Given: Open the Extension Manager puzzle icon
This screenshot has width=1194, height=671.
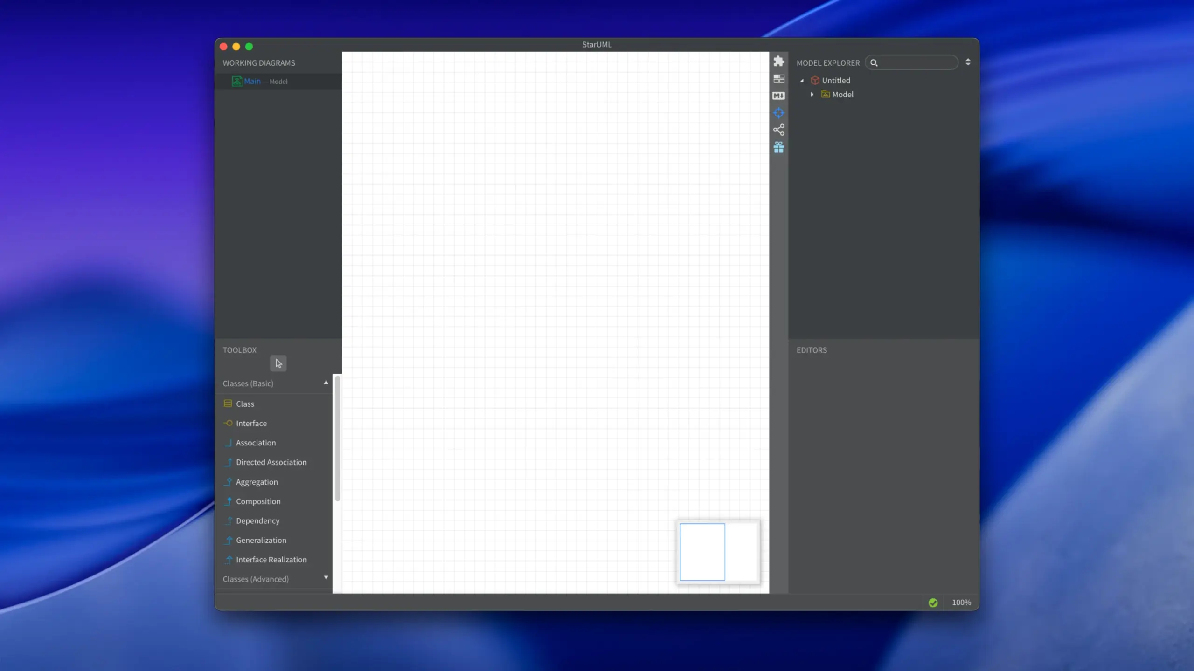Looking at the screenshot, I should coord(778,62).
